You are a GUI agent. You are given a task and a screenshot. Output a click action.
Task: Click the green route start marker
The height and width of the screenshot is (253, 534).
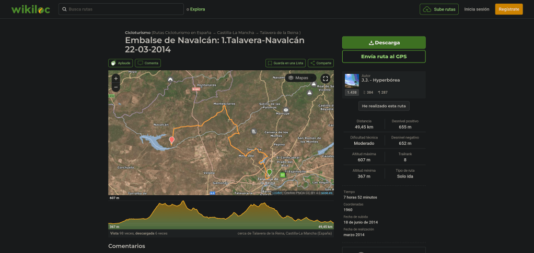pyautogui.click(x=269, y=172)
